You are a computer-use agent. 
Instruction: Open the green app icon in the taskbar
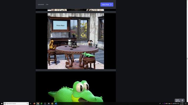(x=41, y=104)
